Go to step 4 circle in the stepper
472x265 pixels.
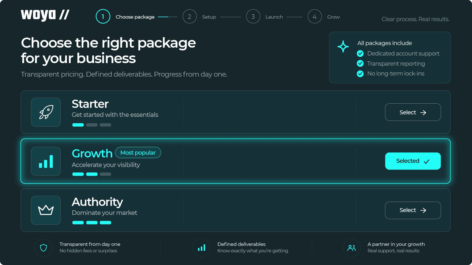coord(315,17)
